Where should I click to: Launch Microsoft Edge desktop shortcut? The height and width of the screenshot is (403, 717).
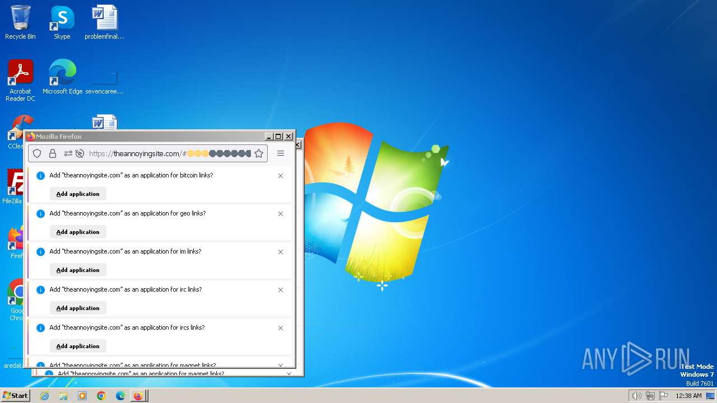[x=62, y=77]
